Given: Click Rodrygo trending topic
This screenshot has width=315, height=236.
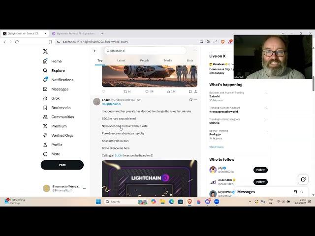Looking at the screenshot, I should click(x=215, y=134).
